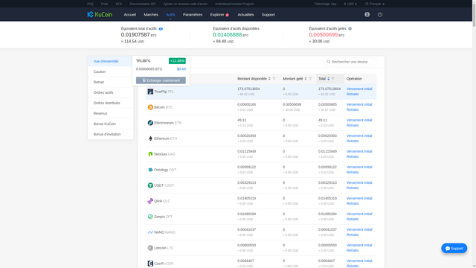Select Retrait in sidebar
Image resolution: width=476 pixels, height=268 pixels.
pos(111,82)
